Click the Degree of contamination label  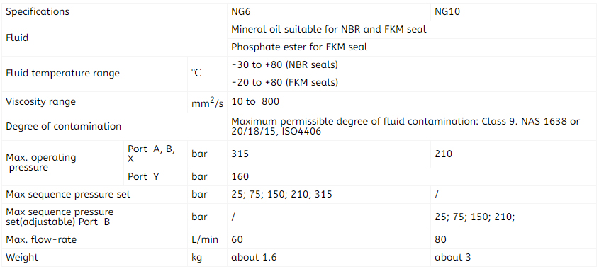pyautogui.click(x=63, y=126)
